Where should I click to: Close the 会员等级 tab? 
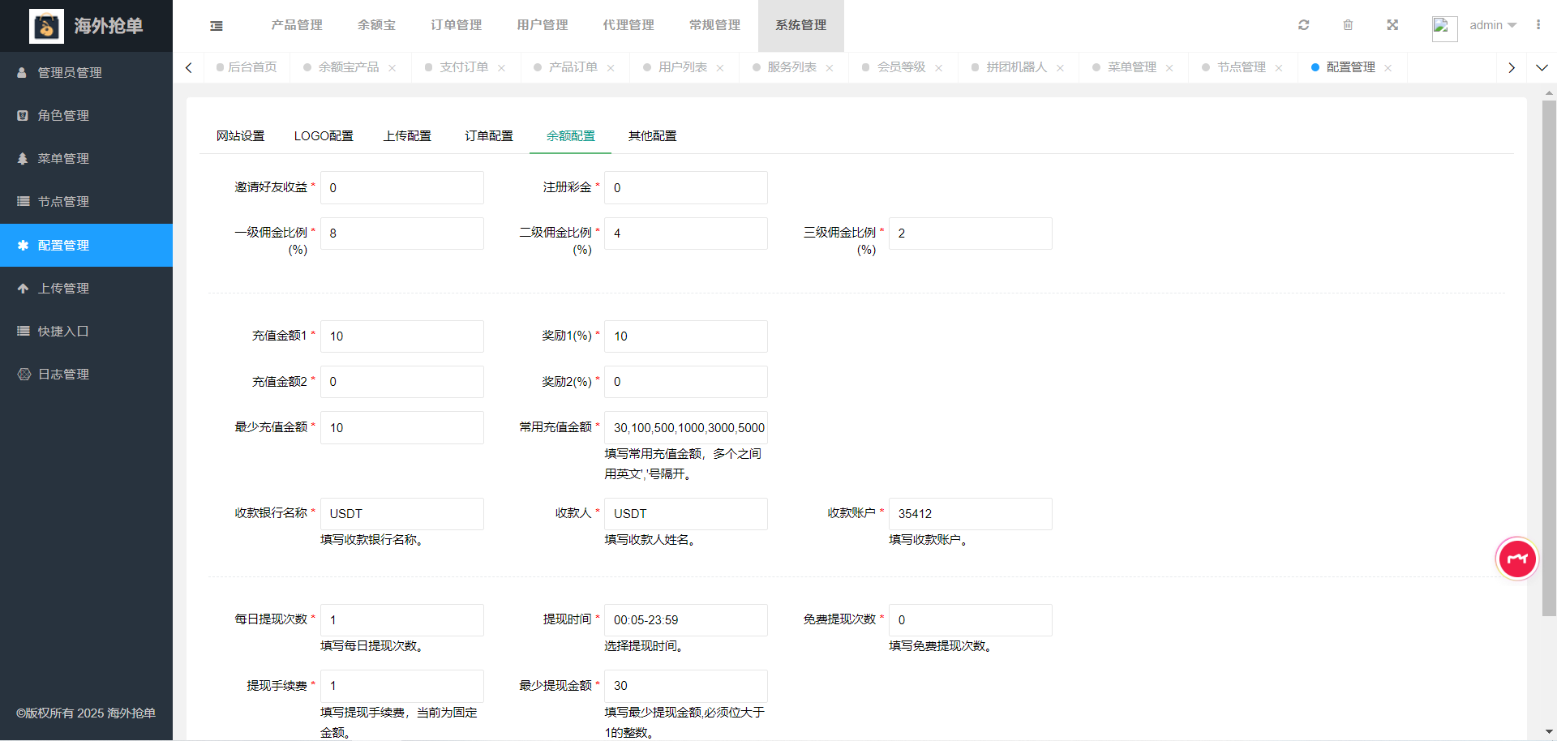(938, 68)
